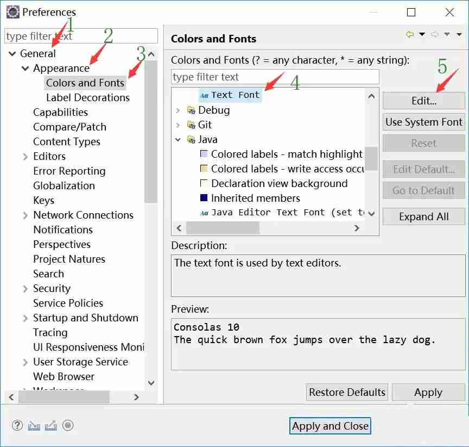Click the Inherited members dark blue swatch
Screen dimensions: 469x447
coord(204,198)
